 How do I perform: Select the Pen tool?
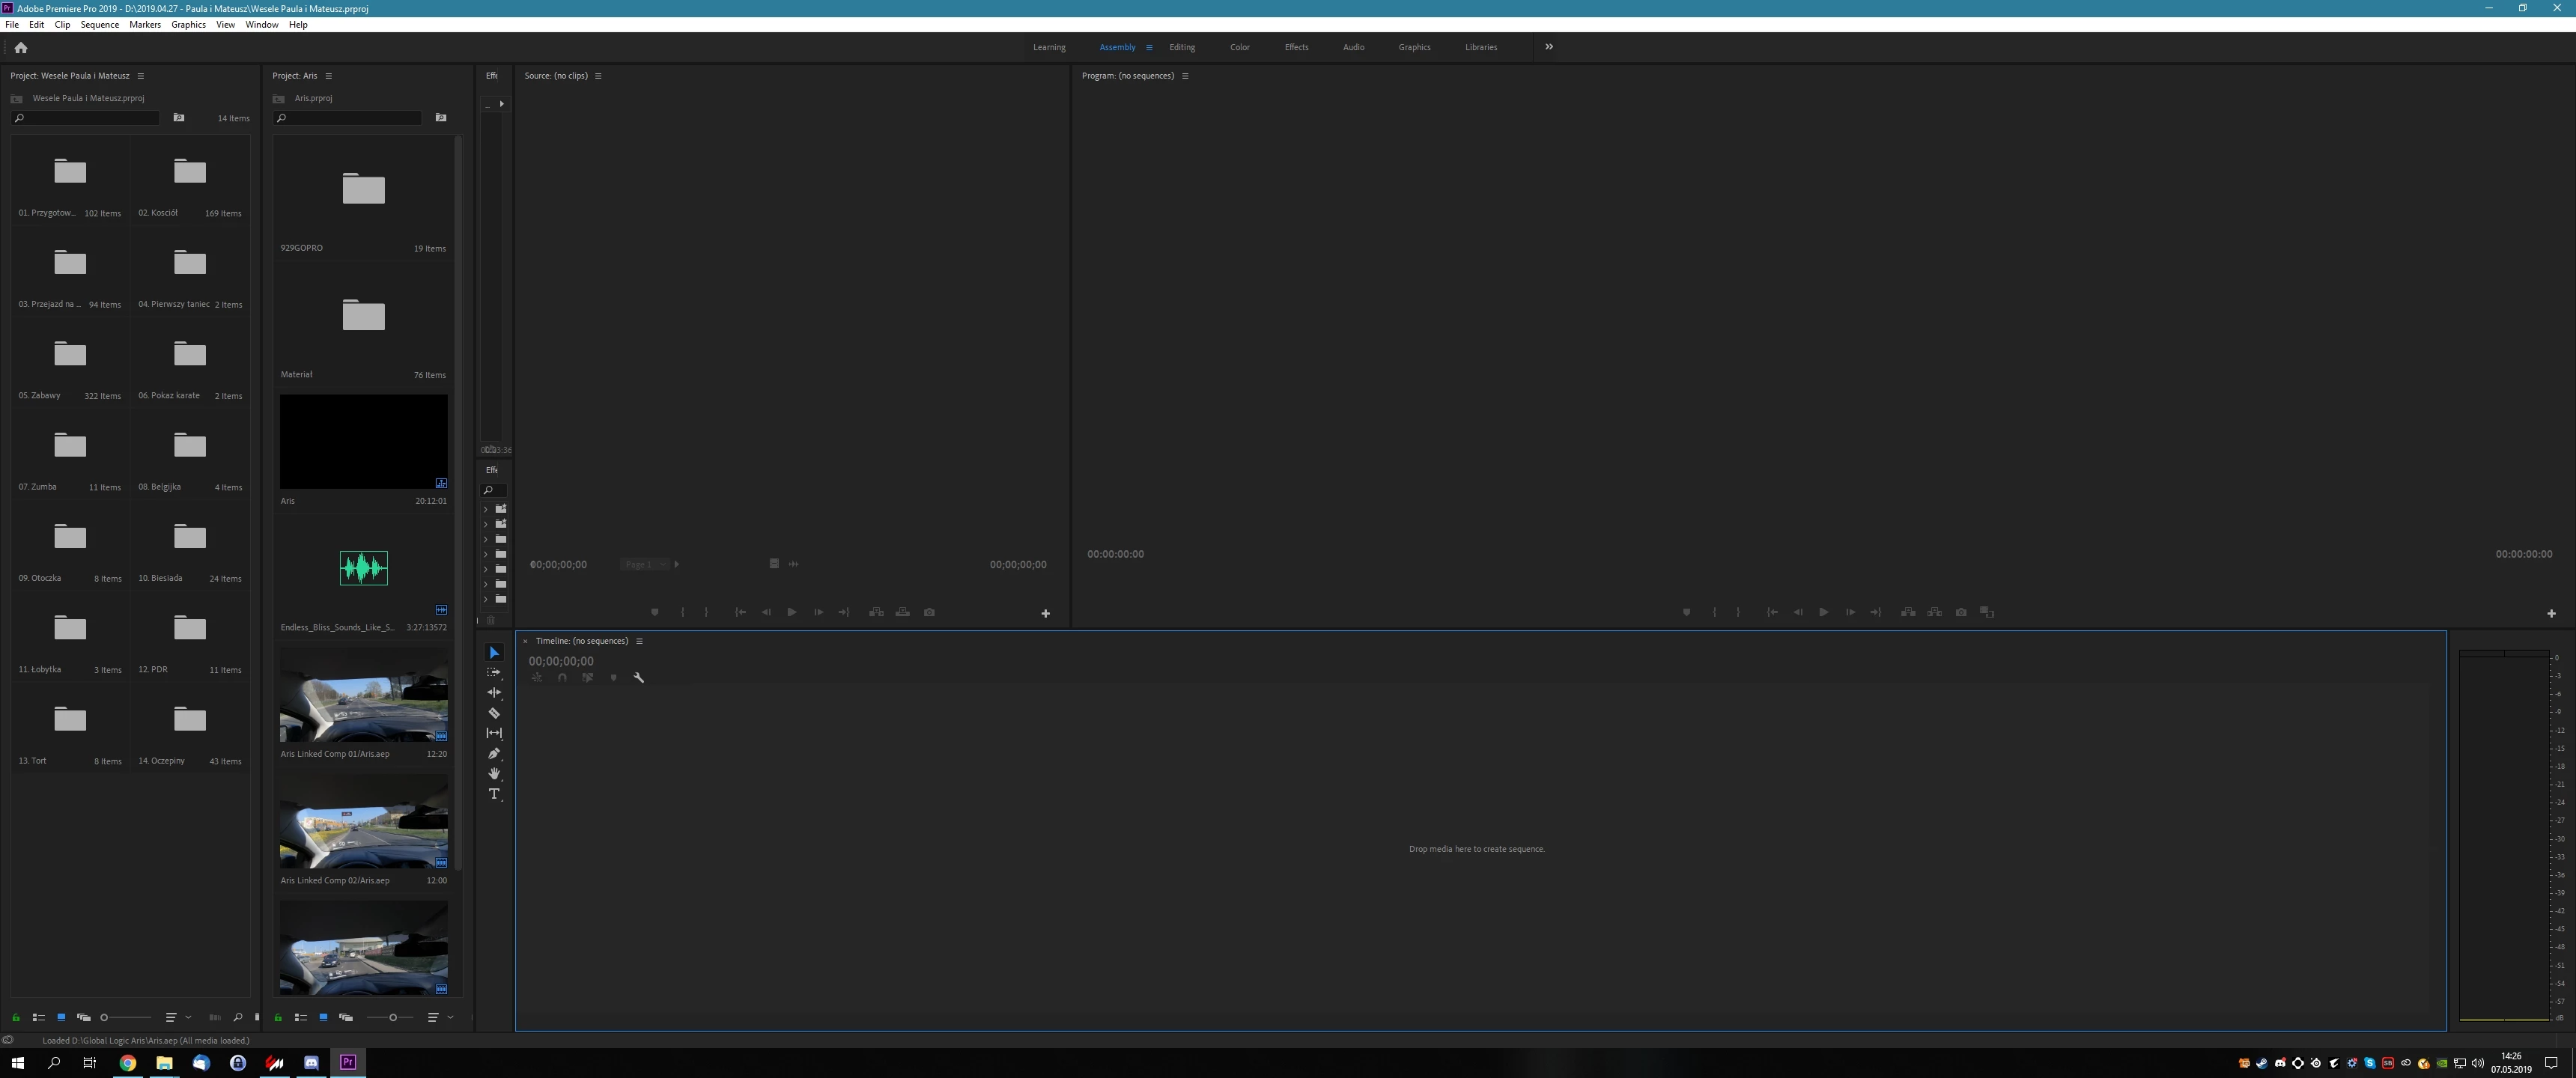tap(494, 753)
